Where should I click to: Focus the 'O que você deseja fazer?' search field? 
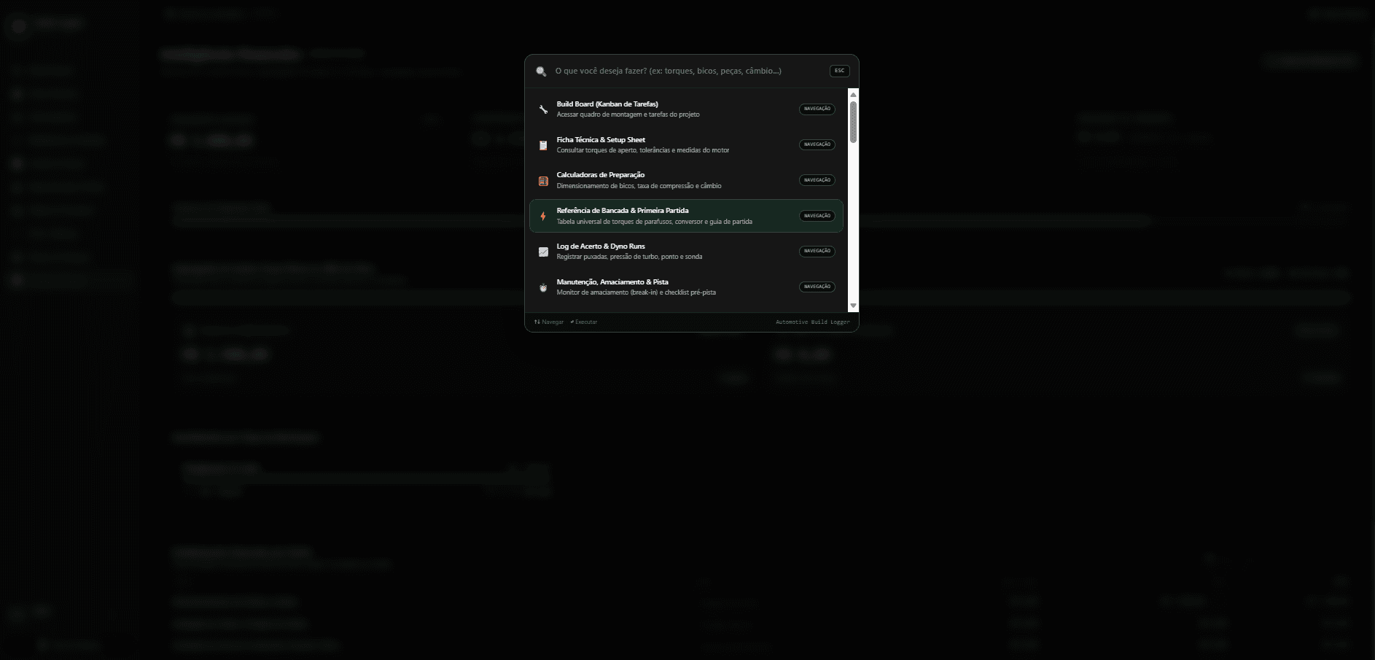pyautogui.click(x=689, y=71)
